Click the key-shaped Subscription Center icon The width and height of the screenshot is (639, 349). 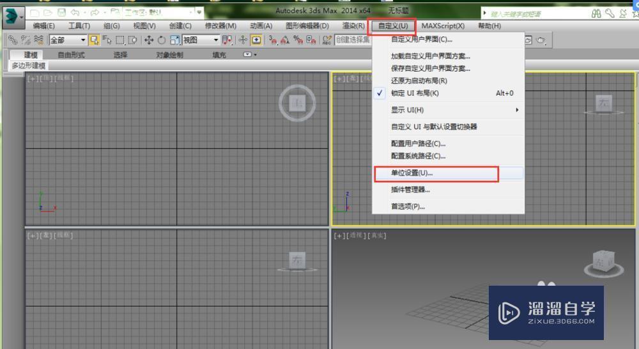pos(610,13)
